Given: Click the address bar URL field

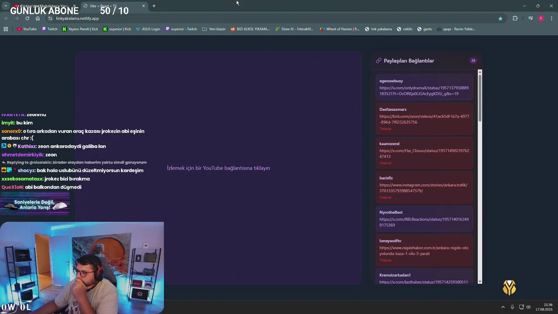Looking at the screenshot, I should pyautogui.click(x=275, y=18).
